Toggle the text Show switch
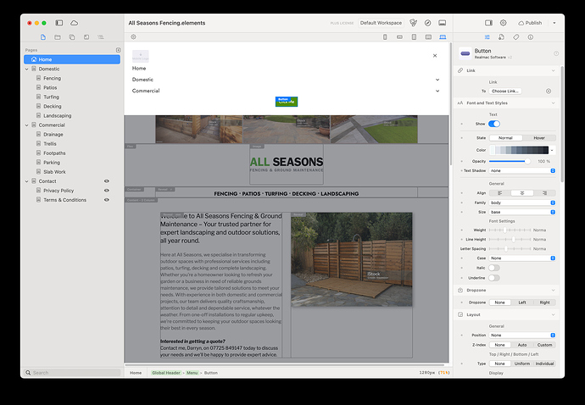 [494, 124]
